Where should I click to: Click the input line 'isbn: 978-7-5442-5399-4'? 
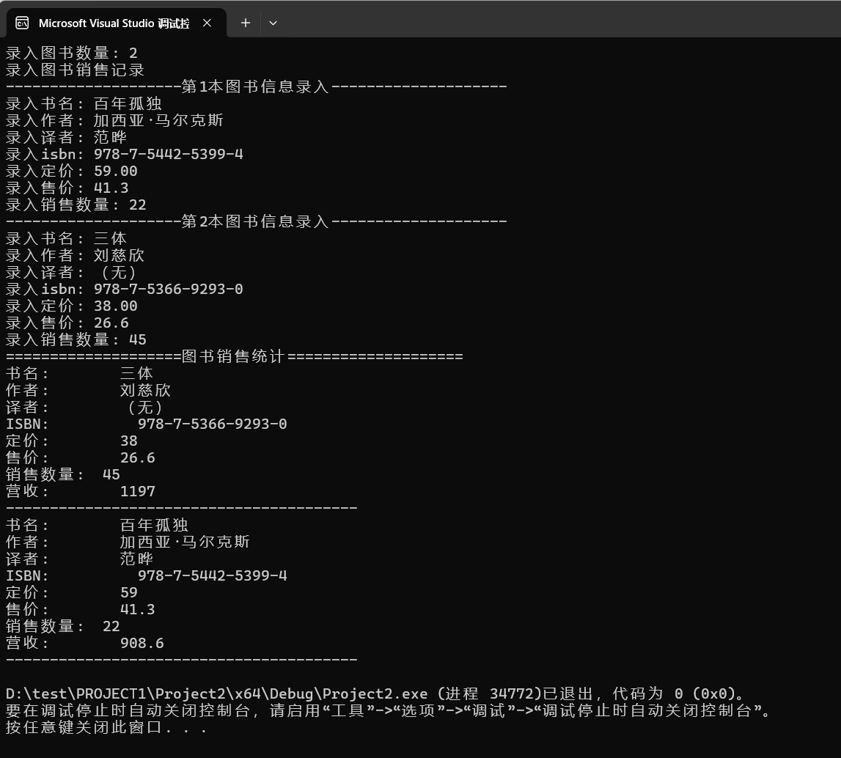click(x=125, y=154)
